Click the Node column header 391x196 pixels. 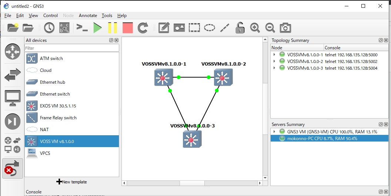click(297, 47)
